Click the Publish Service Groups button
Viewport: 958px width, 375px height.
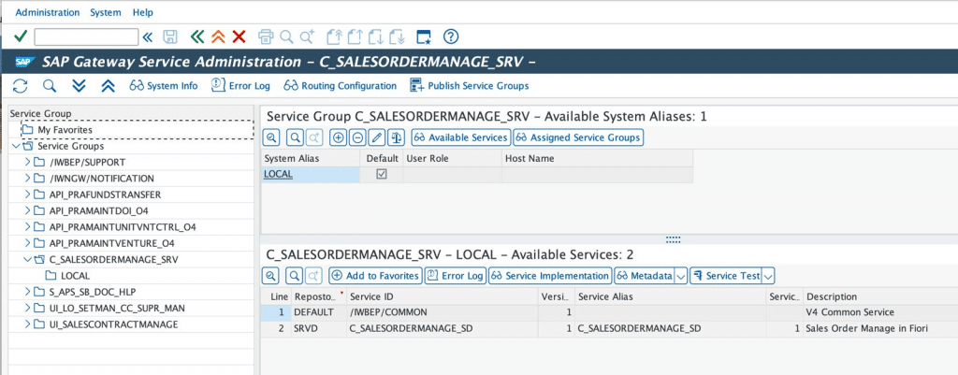click(x=469, y=86)
